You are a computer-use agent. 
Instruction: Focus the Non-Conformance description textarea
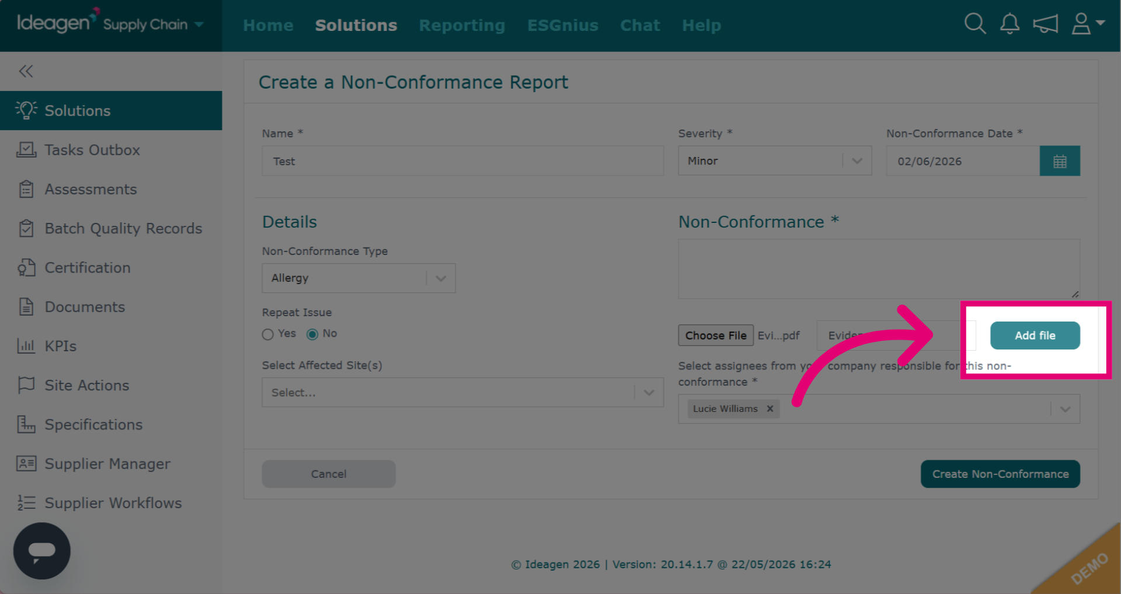click(879, 269)
